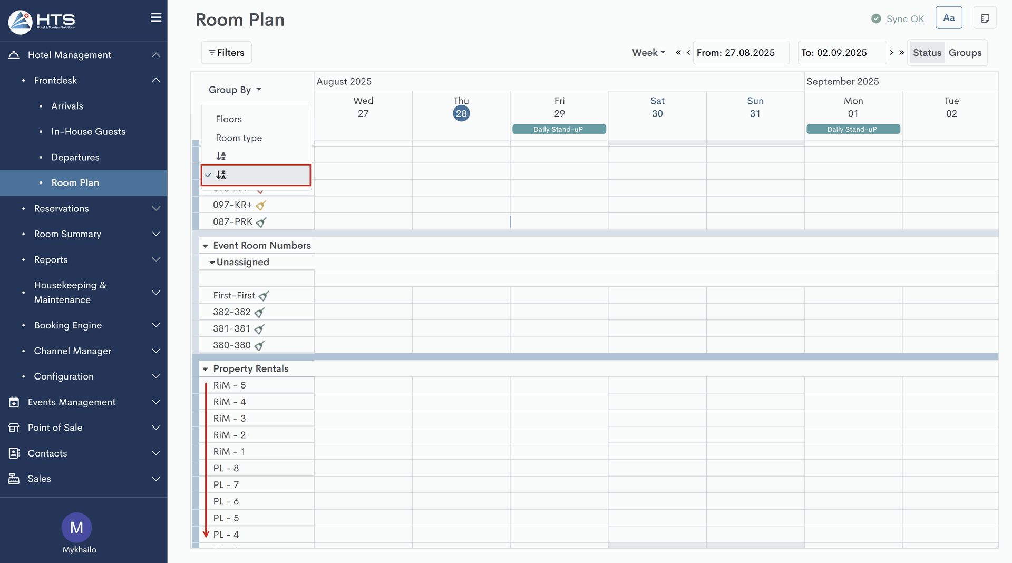
Task: Open the Week range dropdown
Action: point(648,53)
